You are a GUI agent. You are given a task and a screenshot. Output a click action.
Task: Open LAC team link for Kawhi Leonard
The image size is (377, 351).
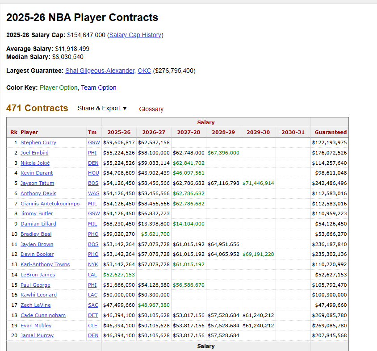click(x=93, y=295)
